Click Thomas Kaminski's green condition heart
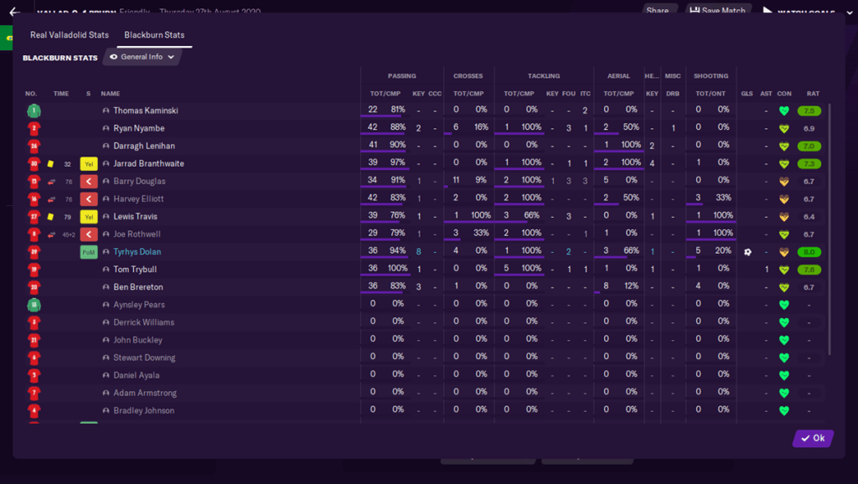The image size is (858, 484). pos(784,111)
